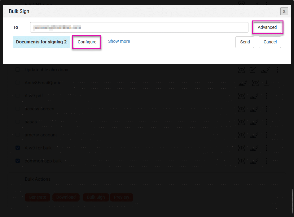Preview the Updateable clm docx document

click(241, 70)
